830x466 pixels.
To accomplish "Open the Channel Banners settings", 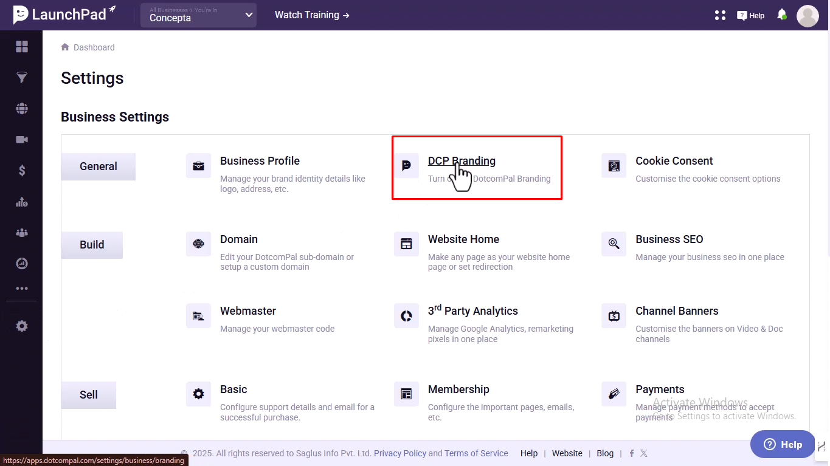I will pos(677,311).
